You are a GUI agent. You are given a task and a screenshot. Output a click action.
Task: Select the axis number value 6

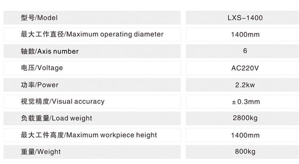click(x=245, y=51)
